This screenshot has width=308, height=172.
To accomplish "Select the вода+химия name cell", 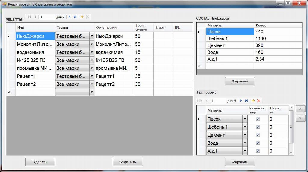I will click(35, 52).
